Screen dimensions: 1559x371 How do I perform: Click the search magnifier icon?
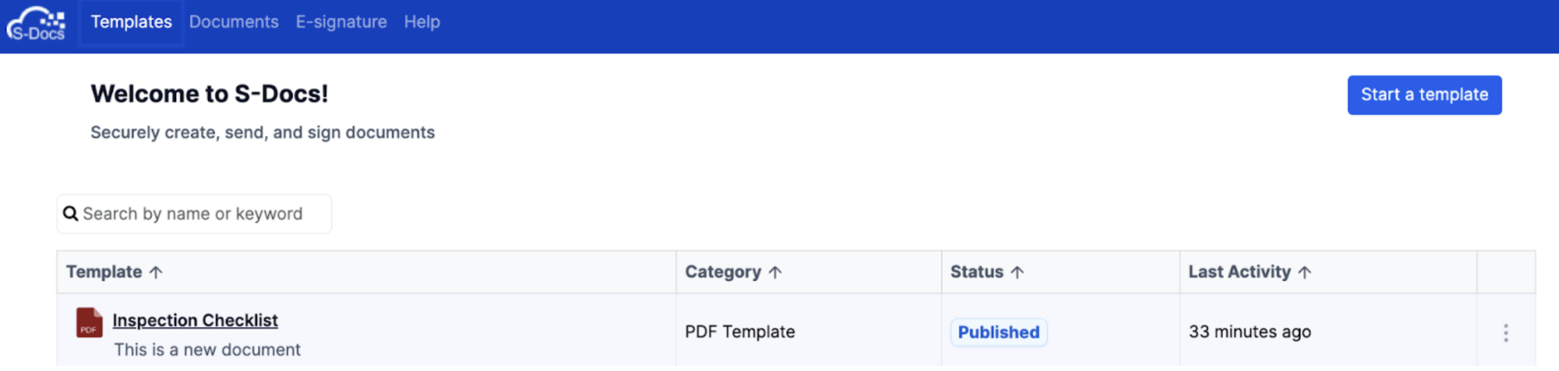pyautogui.click(x=71, y=214)
